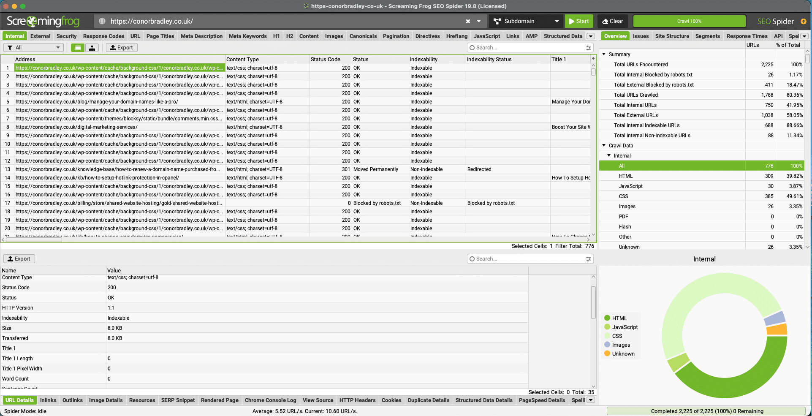812x416 pixels.
Task: Select HTML under Internal crawl data
Action: click(x=701, y=176)
